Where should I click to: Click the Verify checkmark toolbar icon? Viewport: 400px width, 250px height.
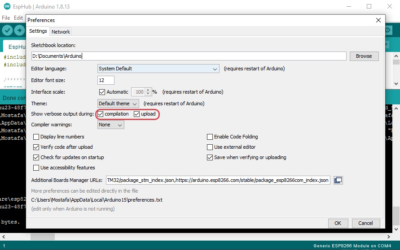coord(7,30)
